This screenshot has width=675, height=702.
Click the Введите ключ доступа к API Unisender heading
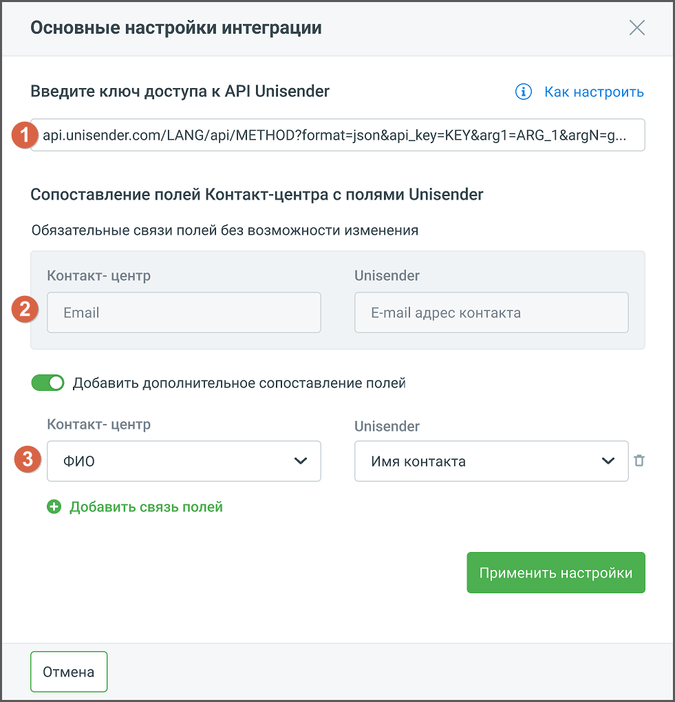[180, 92]
